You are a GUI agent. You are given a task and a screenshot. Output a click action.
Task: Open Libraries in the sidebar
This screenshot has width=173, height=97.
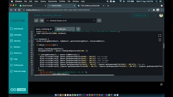tap(15, 41)
